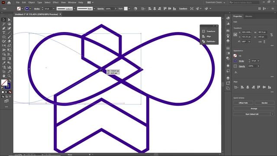
Task: Click the X position field in Transform
Action: (x=247, y=32)
